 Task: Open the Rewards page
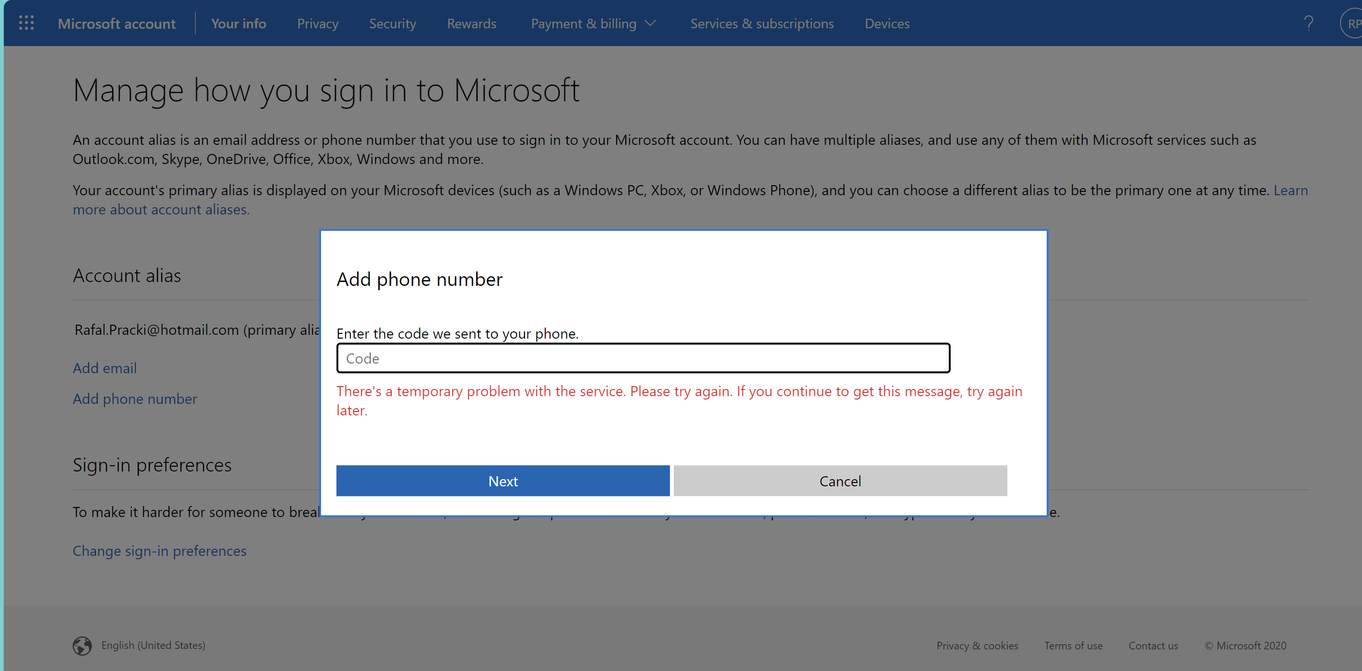(x=471, y=23)
